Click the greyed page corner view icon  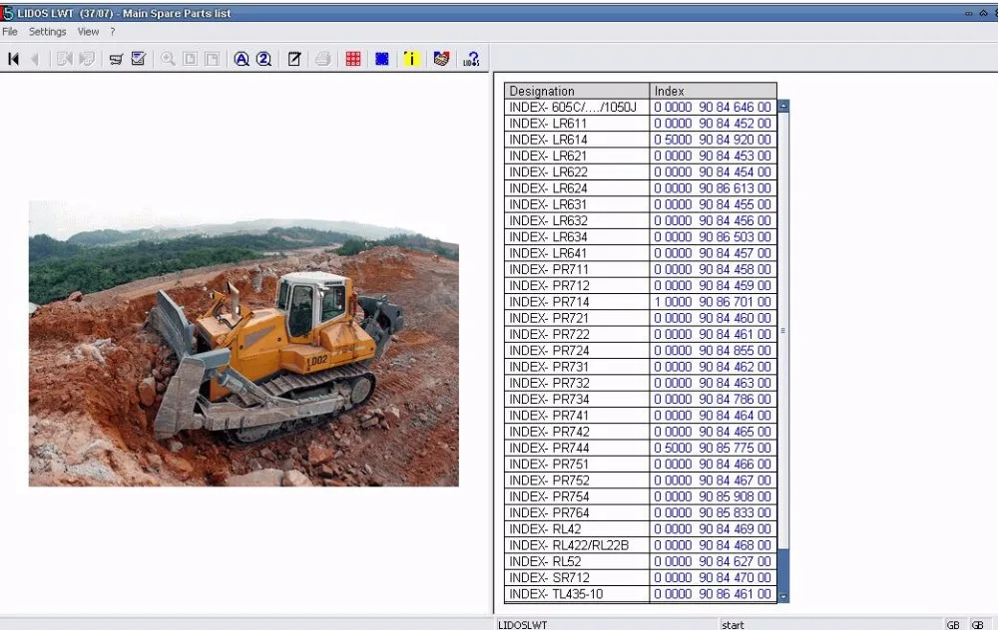tap(212, 59)
